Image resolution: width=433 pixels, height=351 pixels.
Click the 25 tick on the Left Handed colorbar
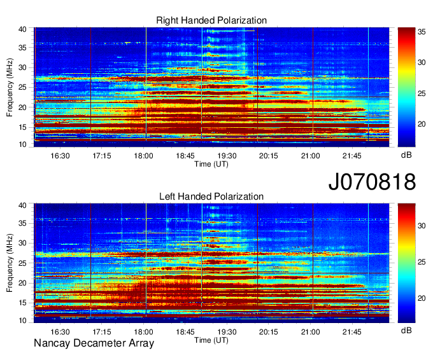pos(422,262)
